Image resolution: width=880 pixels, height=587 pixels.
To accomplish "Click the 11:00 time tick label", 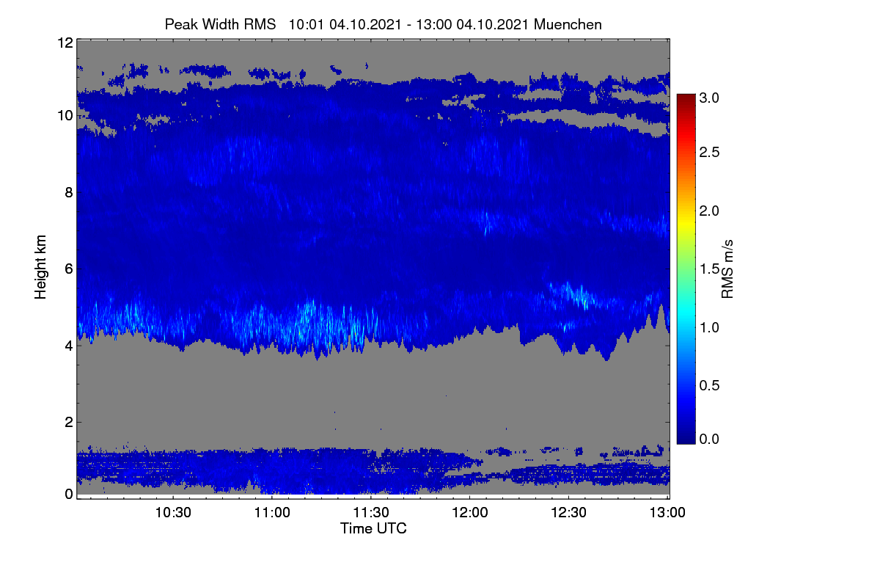I will [272, 513].
